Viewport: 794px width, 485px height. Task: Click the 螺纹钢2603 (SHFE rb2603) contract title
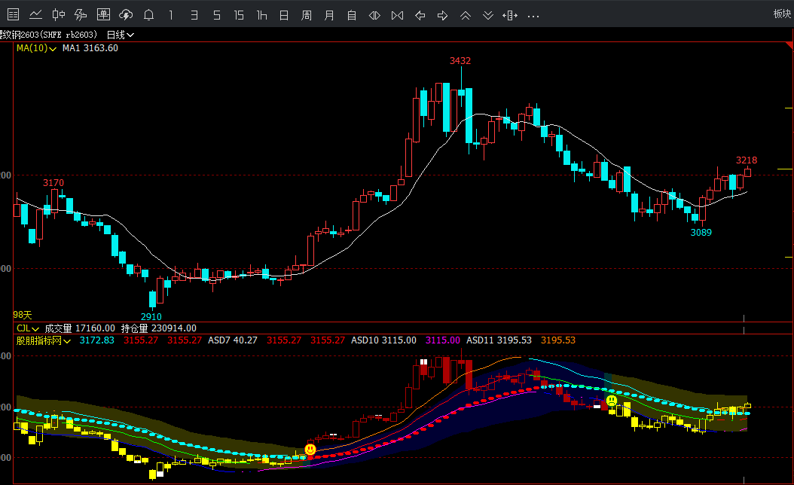[x=49, y=35]
